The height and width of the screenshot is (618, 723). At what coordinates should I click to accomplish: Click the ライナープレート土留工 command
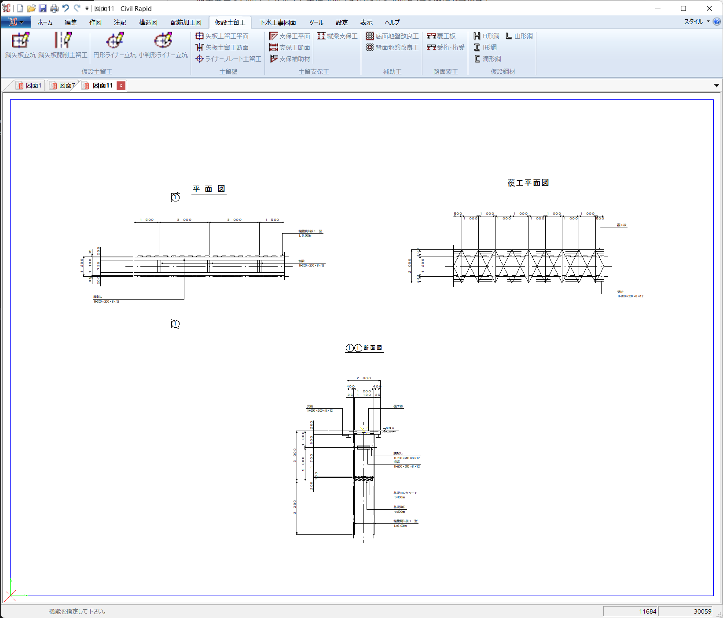coord(228,59)
